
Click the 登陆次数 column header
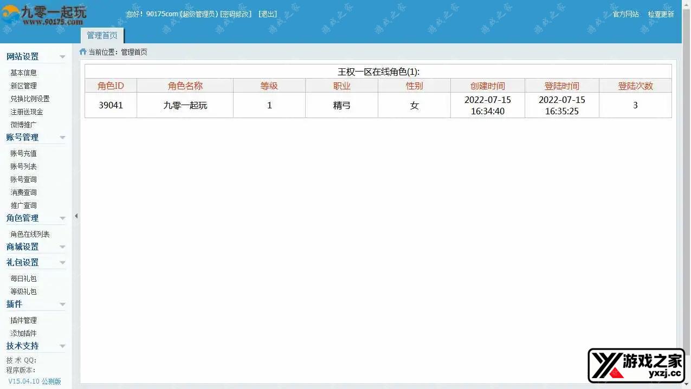(x=636, y=86)
